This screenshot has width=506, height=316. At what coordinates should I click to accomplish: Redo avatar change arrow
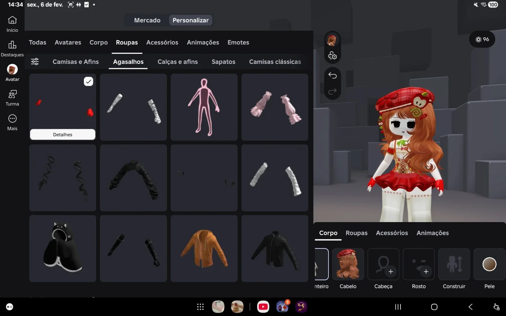pos(333,91)
